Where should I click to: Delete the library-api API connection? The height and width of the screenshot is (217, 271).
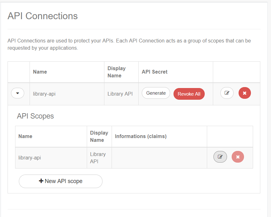coord(245,93)
